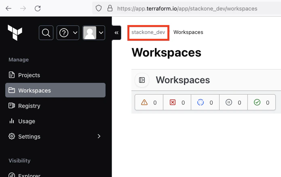281x177 pixels.
Task: Open the help menu question mark
Action: coord(68,33)
